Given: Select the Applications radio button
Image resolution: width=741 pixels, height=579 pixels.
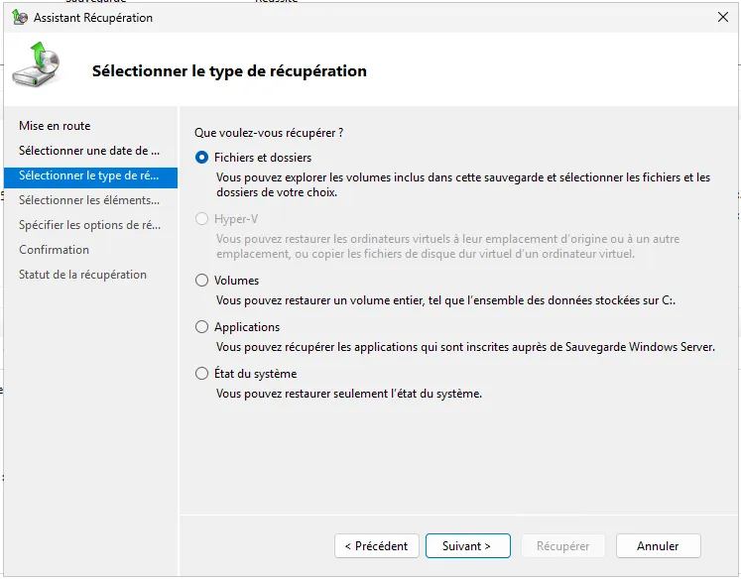Looking at the screenshot, I should tap(202, 327).
